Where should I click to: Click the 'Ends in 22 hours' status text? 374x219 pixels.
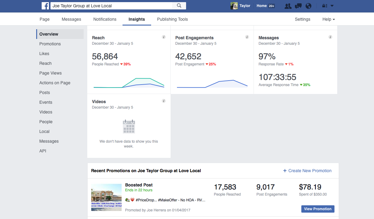point(139,190)
